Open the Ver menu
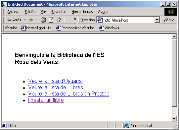This screenshot has width=179, height=130. [x=43, y=12]
